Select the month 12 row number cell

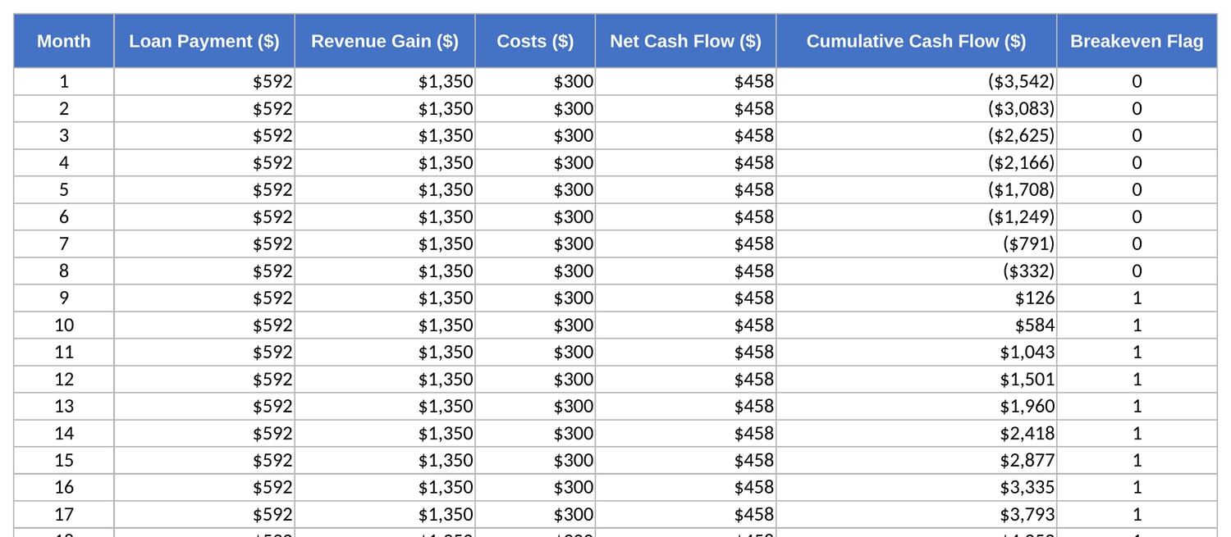tap(64, 379)
